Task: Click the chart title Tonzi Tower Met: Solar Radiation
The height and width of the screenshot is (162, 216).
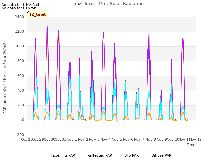Action: pyautogui.click(x=108, y=4)
